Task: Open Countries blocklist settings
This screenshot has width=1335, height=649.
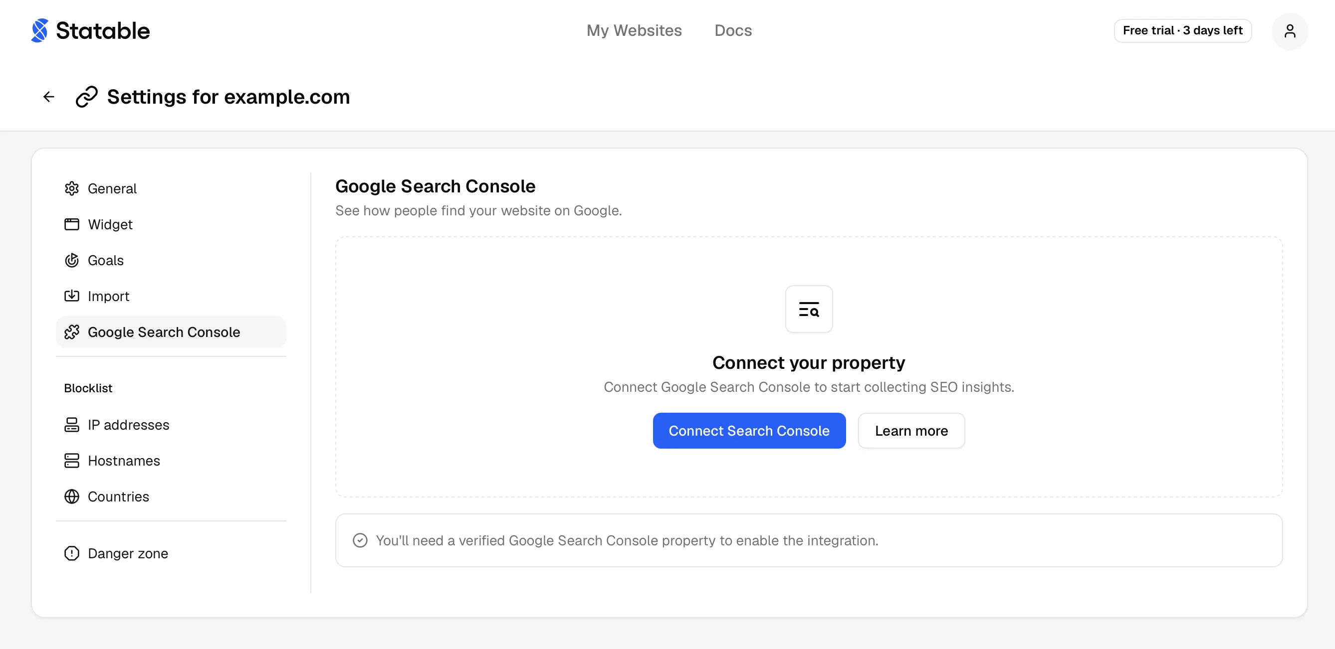Action: click(x=171, y=496)
